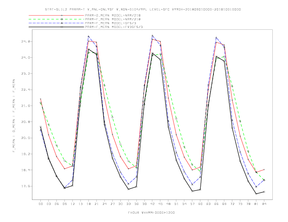Click the x-axis tick label 54
Image resolution: width=288 pixels, height=222 pixels.
[x=184, y=204]
